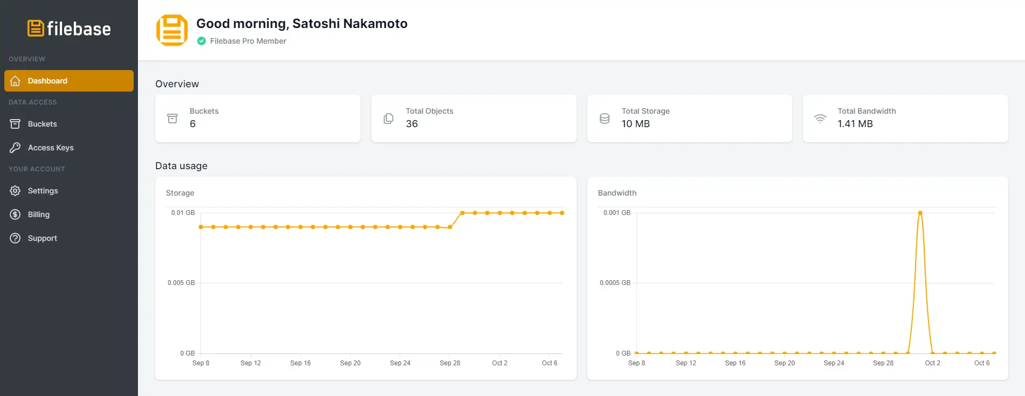Viewport: 1025px width, 396px height.
Task: Open Access Keys in the sidebar
Action: [x=51, y=148]
